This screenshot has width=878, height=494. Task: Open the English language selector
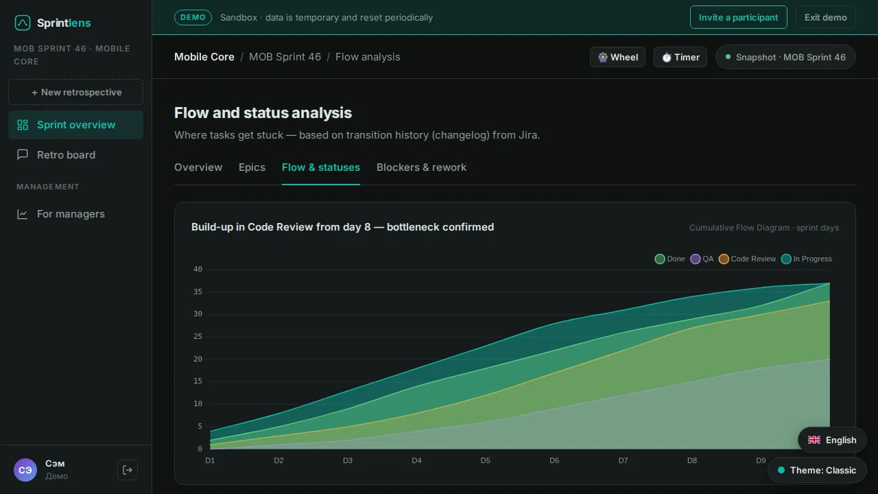[832, 440]
